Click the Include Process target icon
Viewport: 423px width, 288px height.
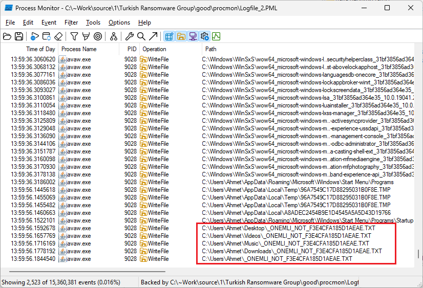tap(97, 36)
